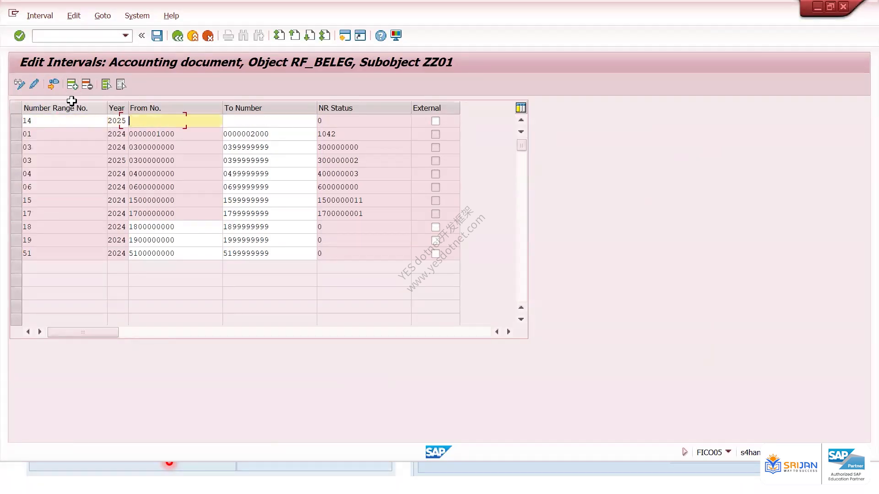The image size is (879, 494).
Task: Select row for number range 51
Action: click(16, 253)
